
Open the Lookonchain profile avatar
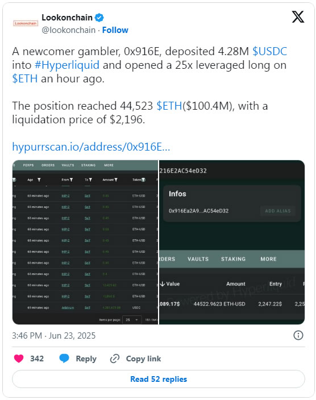click(x=26, y=23)
